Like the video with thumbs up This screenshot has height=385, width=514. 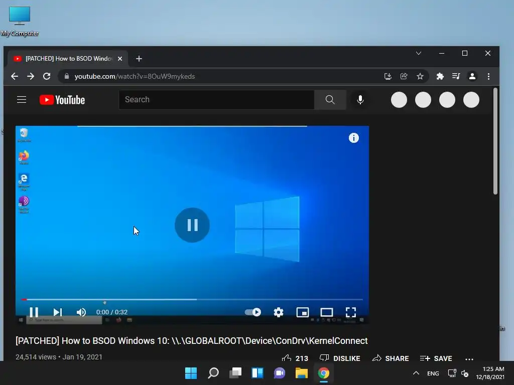[287, 358]
